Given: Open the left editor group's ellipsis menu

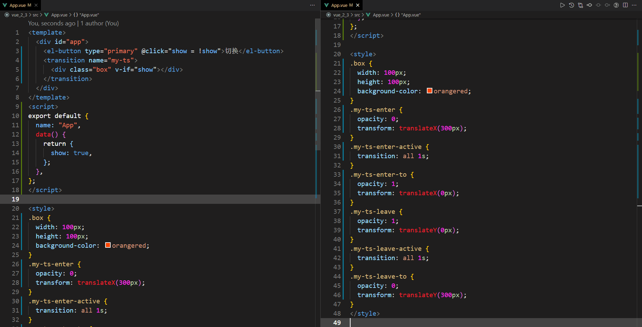Looking at the screenshot, I should [x=312, y=5].
